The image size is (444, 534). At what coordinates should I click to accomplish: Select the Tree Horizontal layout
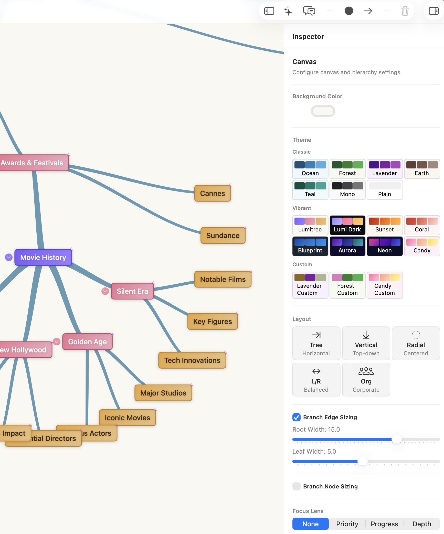[316, 343]
